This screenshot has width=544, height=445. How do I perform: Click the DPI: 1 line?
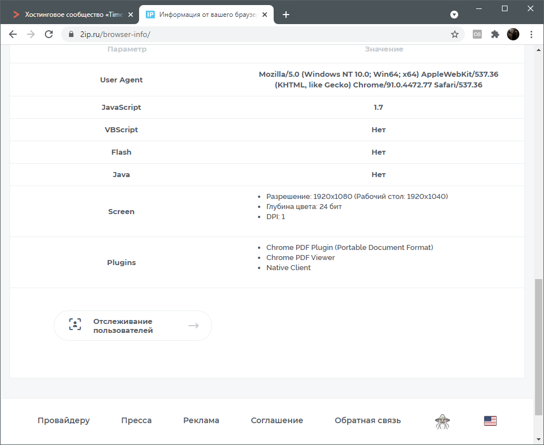tap(275, 217)
